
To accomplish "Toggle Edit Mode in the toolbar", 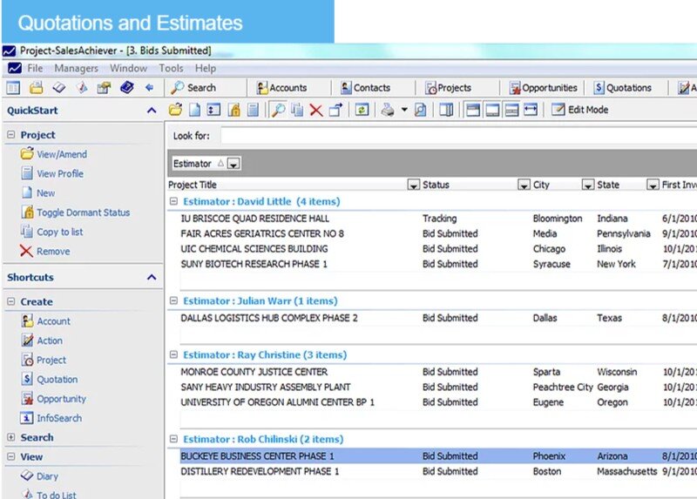I will click(x=580, y=111).
